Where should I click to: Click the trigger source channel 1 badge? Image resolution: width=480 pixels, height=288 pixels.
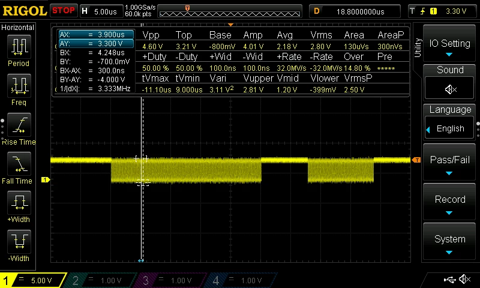pos(433,11)
